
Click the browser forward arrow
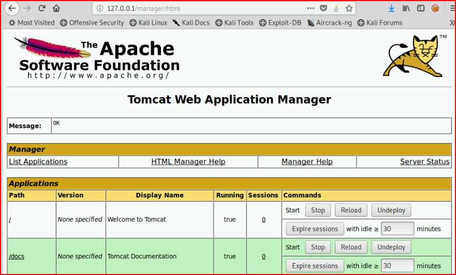coord(27,8)
